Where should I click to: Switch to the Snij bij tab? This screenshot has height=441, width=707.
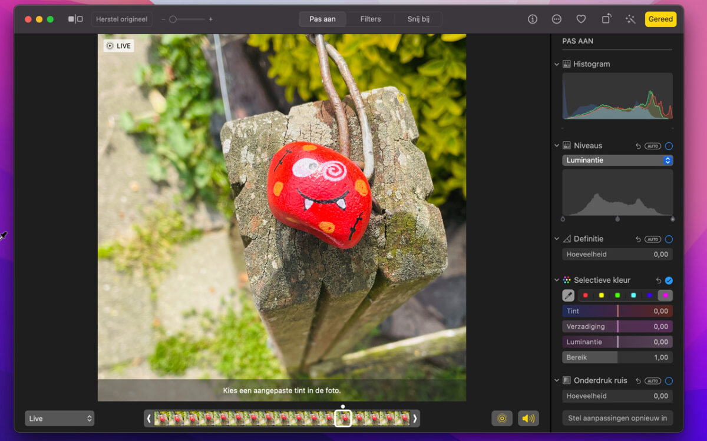coord(418,19)
